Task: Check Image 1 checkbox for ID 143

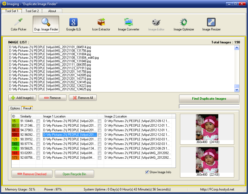Action: (x=38, y=144)
